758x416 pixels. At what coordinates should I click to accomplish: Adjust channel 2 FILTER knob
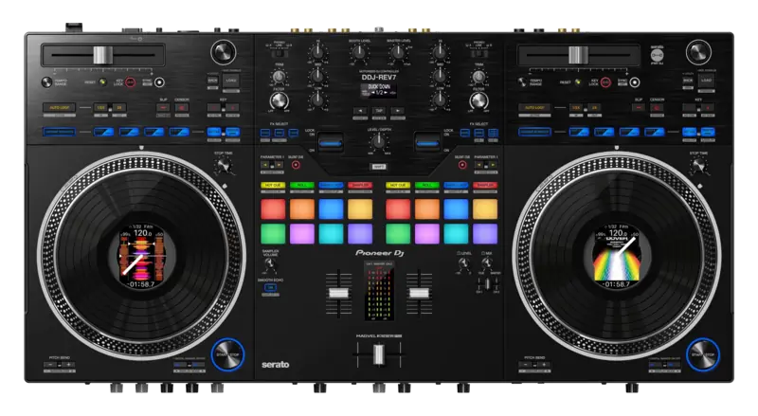478,100
